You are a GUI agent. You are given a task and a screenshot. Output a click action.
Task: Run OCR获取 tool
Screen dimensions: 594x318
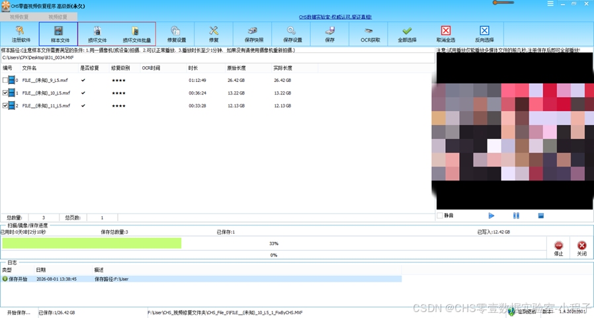(x=370, y=34)
